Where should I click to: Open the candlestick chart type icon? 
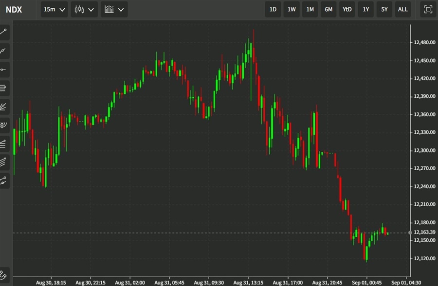click(x=79, y=10)
